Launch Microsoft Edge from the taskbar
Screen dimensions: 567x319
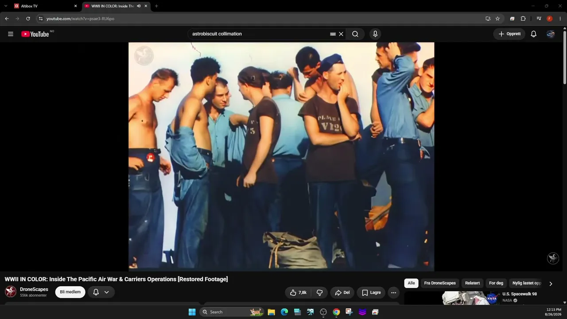click(284, 312)
